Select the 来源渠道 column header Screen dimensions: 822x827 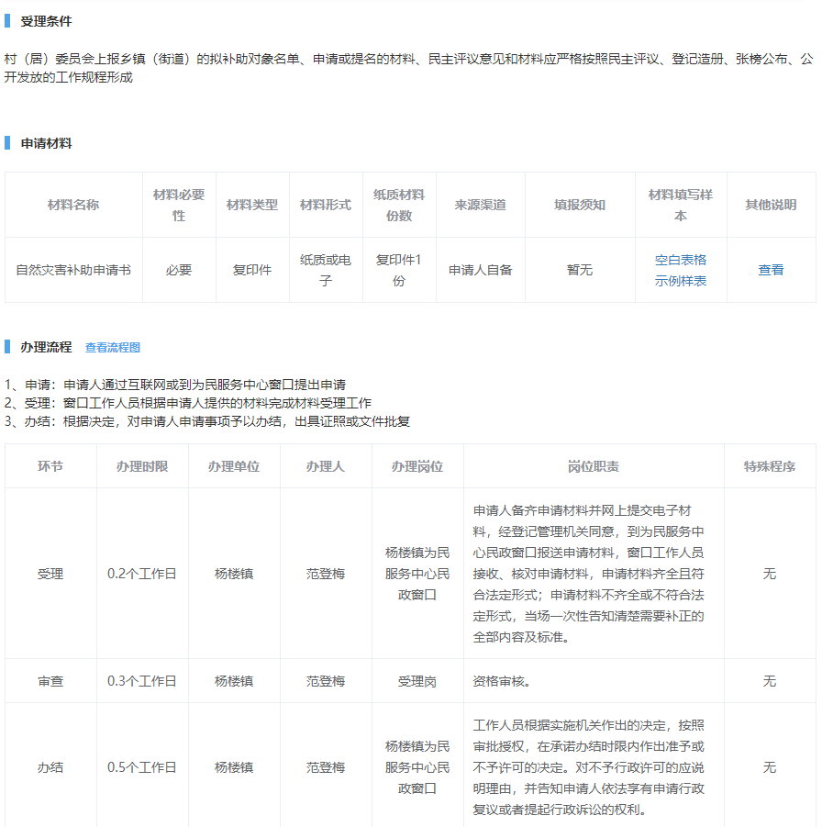pos(480,205)
